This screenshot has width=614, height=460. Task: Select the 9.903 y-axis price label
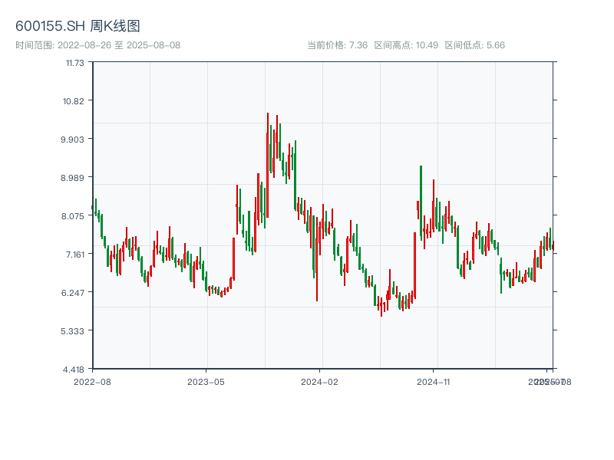point(74,140)
